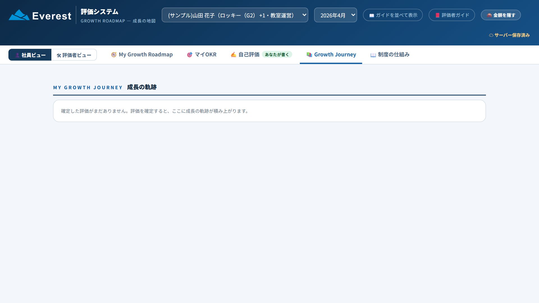Toggle 金額を隠す button

(x=501, y=15)
